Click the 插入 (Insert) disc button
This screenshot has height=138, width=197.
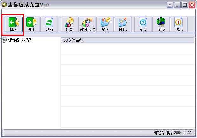tap(14, 25)
